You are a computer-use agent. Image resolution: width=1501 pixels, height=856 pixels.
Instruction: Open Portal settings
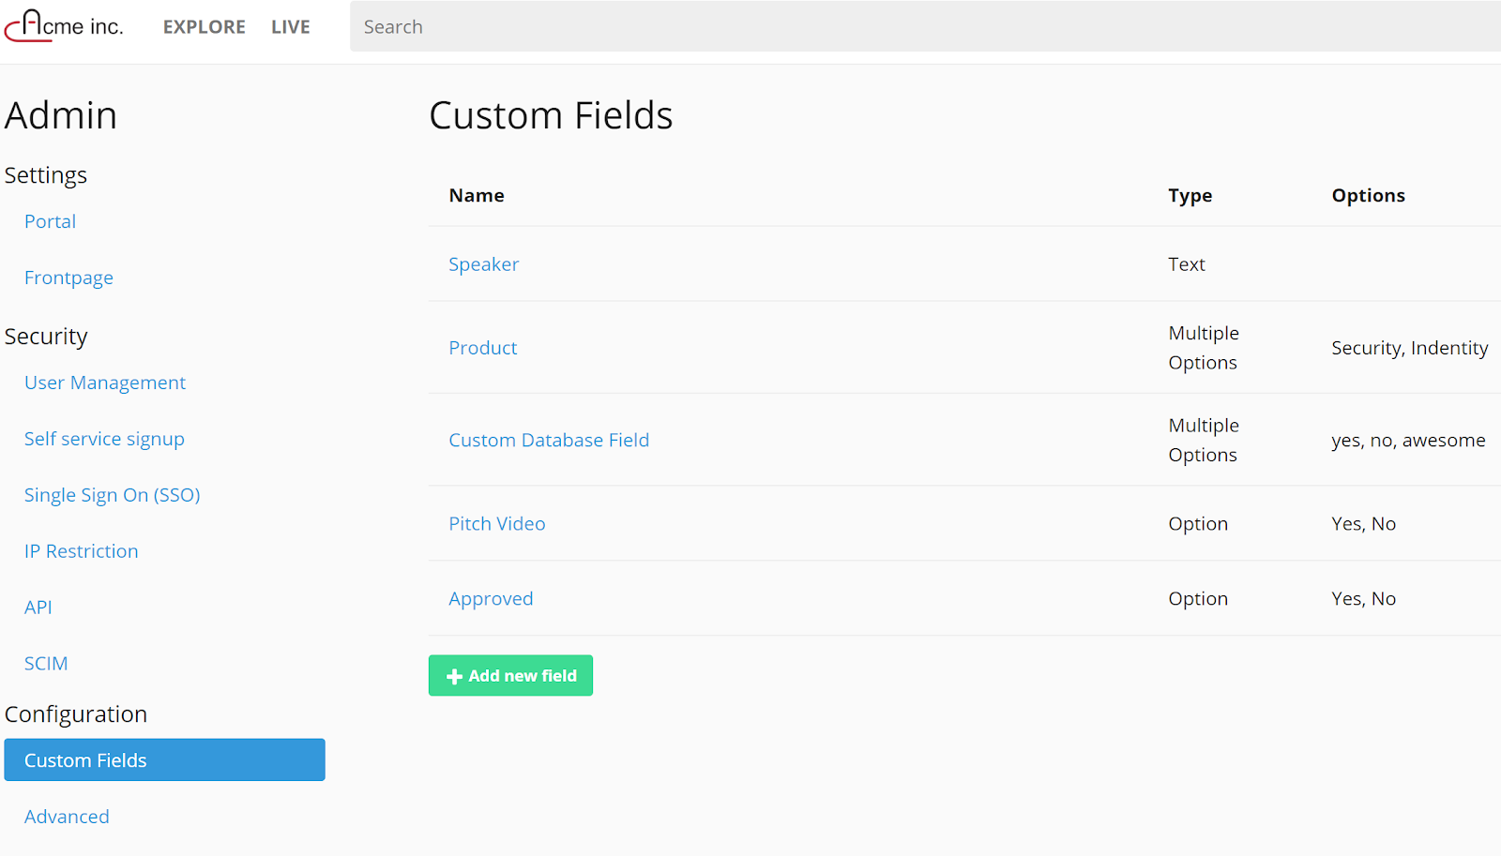50,222
